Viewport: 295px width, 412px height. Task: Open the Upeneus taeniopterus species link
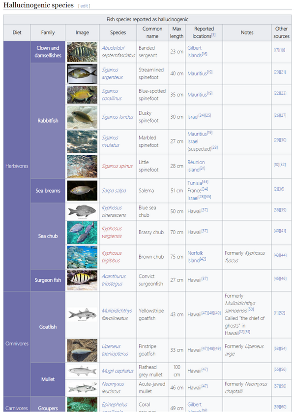[115, 350]
